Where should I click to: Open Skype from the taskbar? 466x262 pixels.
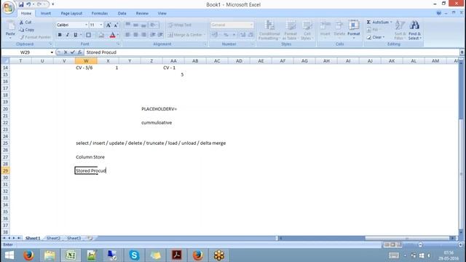(134, 255)
